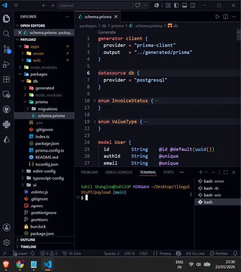
Task: Unfold enum InvoiceStatus block
Action: click(x=94, y=101)
